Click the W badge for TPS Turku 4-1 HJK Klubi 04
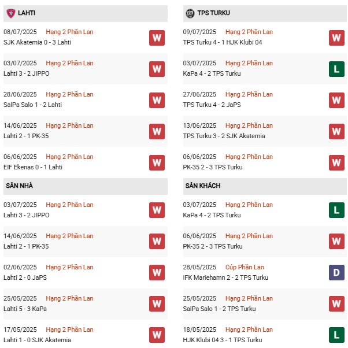Viewport: 348px width, 348px height. coord(336,38)
